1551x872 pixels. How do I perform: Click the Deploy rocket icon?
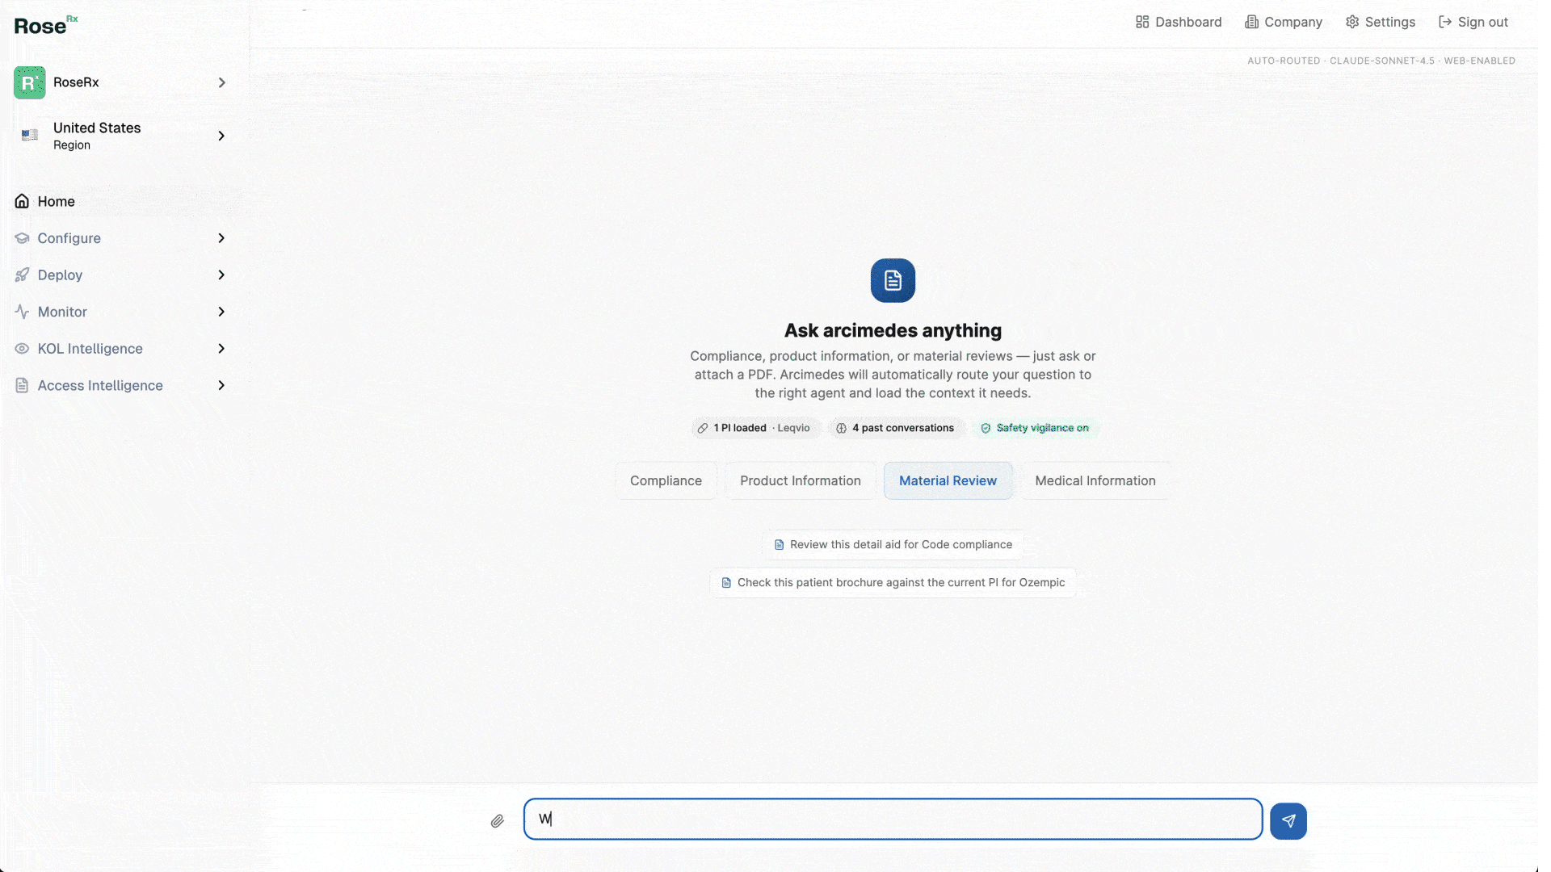click(22, 275)
